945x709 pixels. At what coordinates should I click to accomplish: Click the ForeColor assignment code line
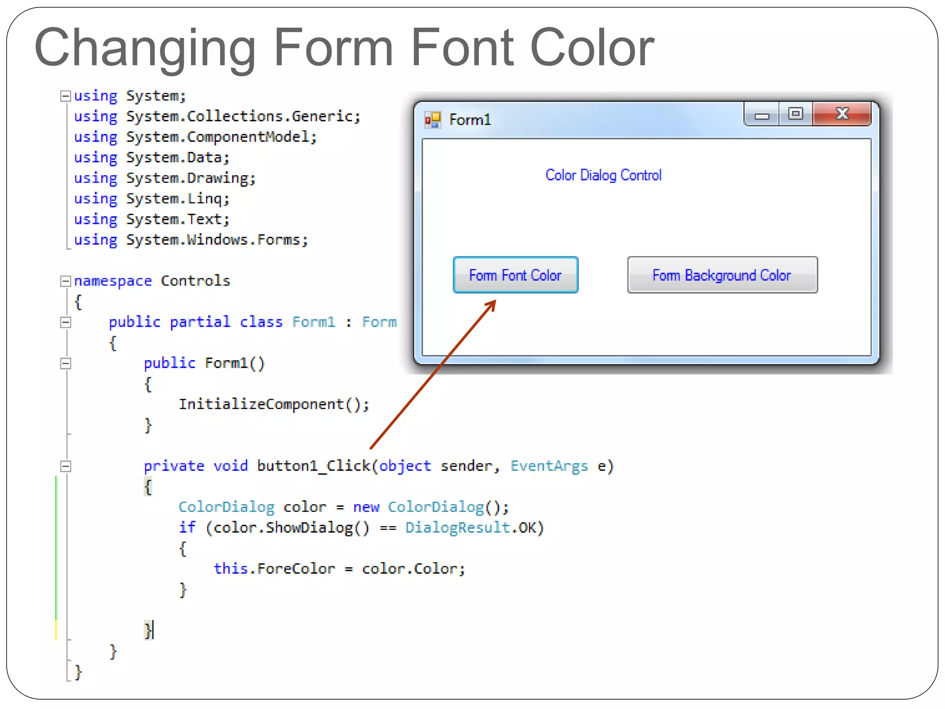click(339, 569)
